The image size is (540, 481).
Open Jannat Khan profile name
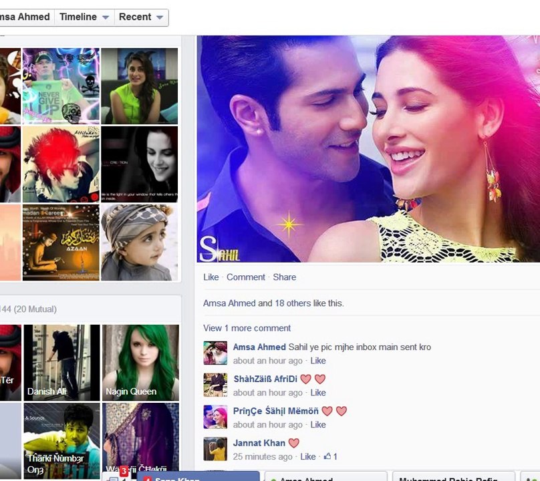tap(259, 443)
